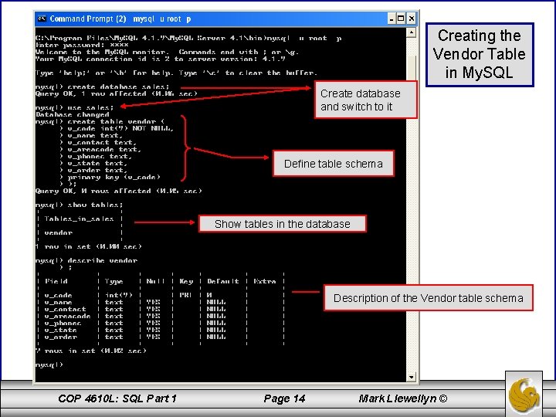Minimize the Command Prompt window
This screenshot has height=417, width=556.
392,19
